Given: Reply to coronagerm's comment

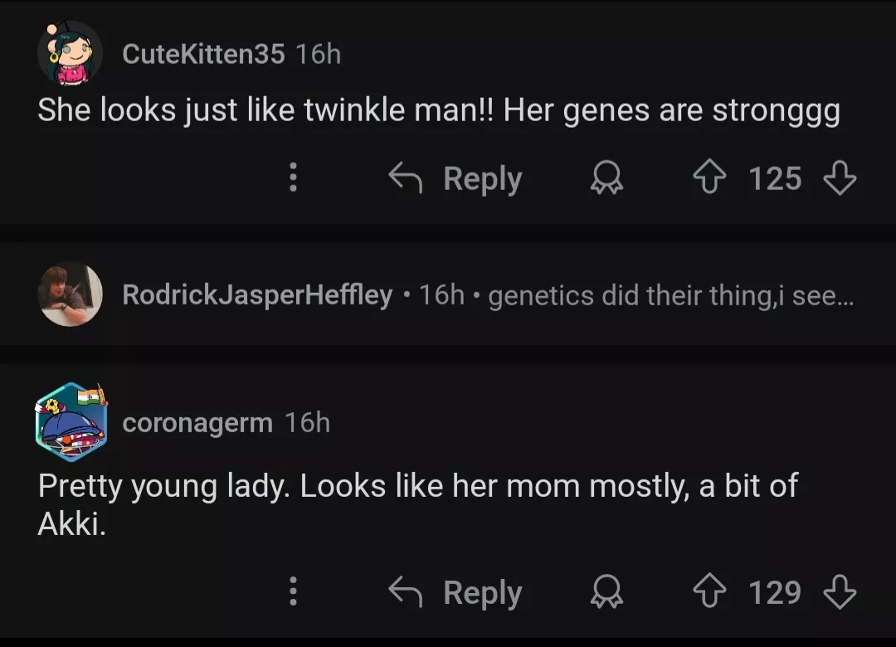Looking at the screenshot, I should coord(456,592).
